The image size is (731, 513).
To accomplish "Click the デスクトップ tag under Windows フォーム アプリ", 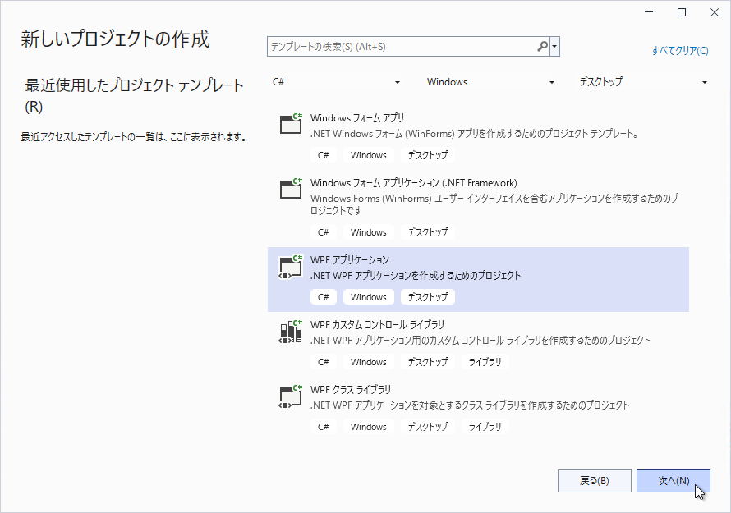I will (x=427, y=155).
